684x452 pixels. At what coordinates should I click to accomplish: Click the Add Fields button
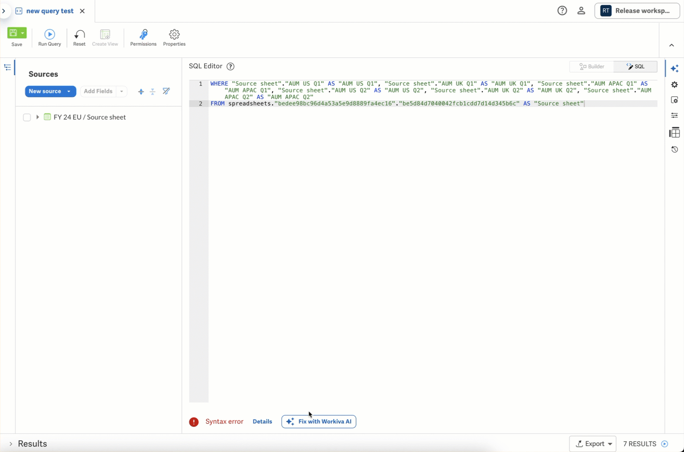(98, 91)
